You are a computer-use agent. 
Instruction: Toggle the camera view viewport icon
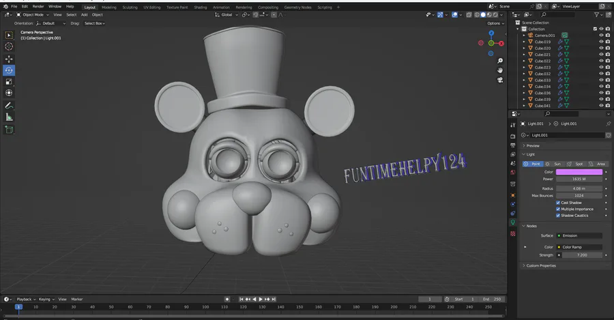tap(500, 80)
